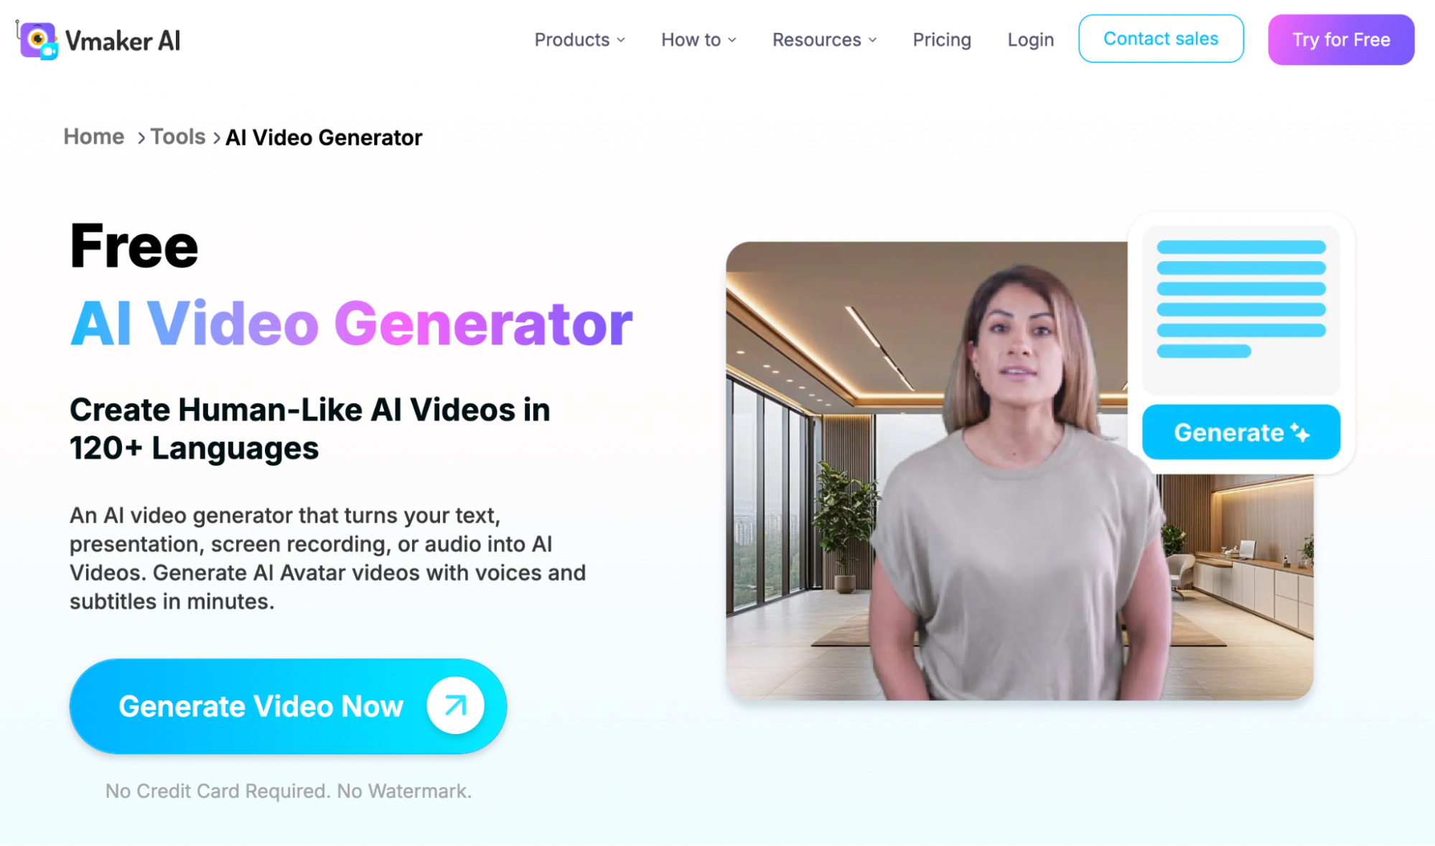Expand the How to dropdown menu

tap(698, 39)
